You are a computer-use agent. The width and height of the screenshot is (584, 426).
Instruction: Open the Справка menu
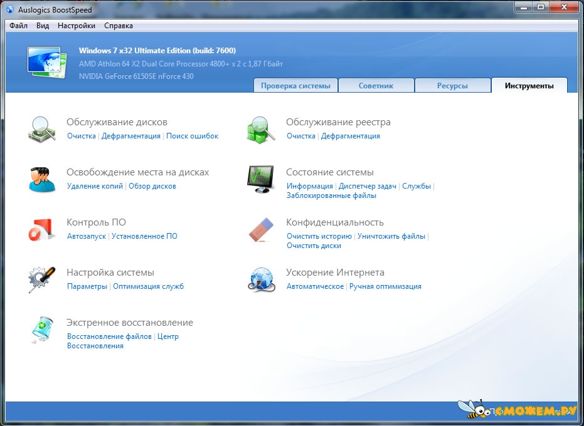[119, 26]
